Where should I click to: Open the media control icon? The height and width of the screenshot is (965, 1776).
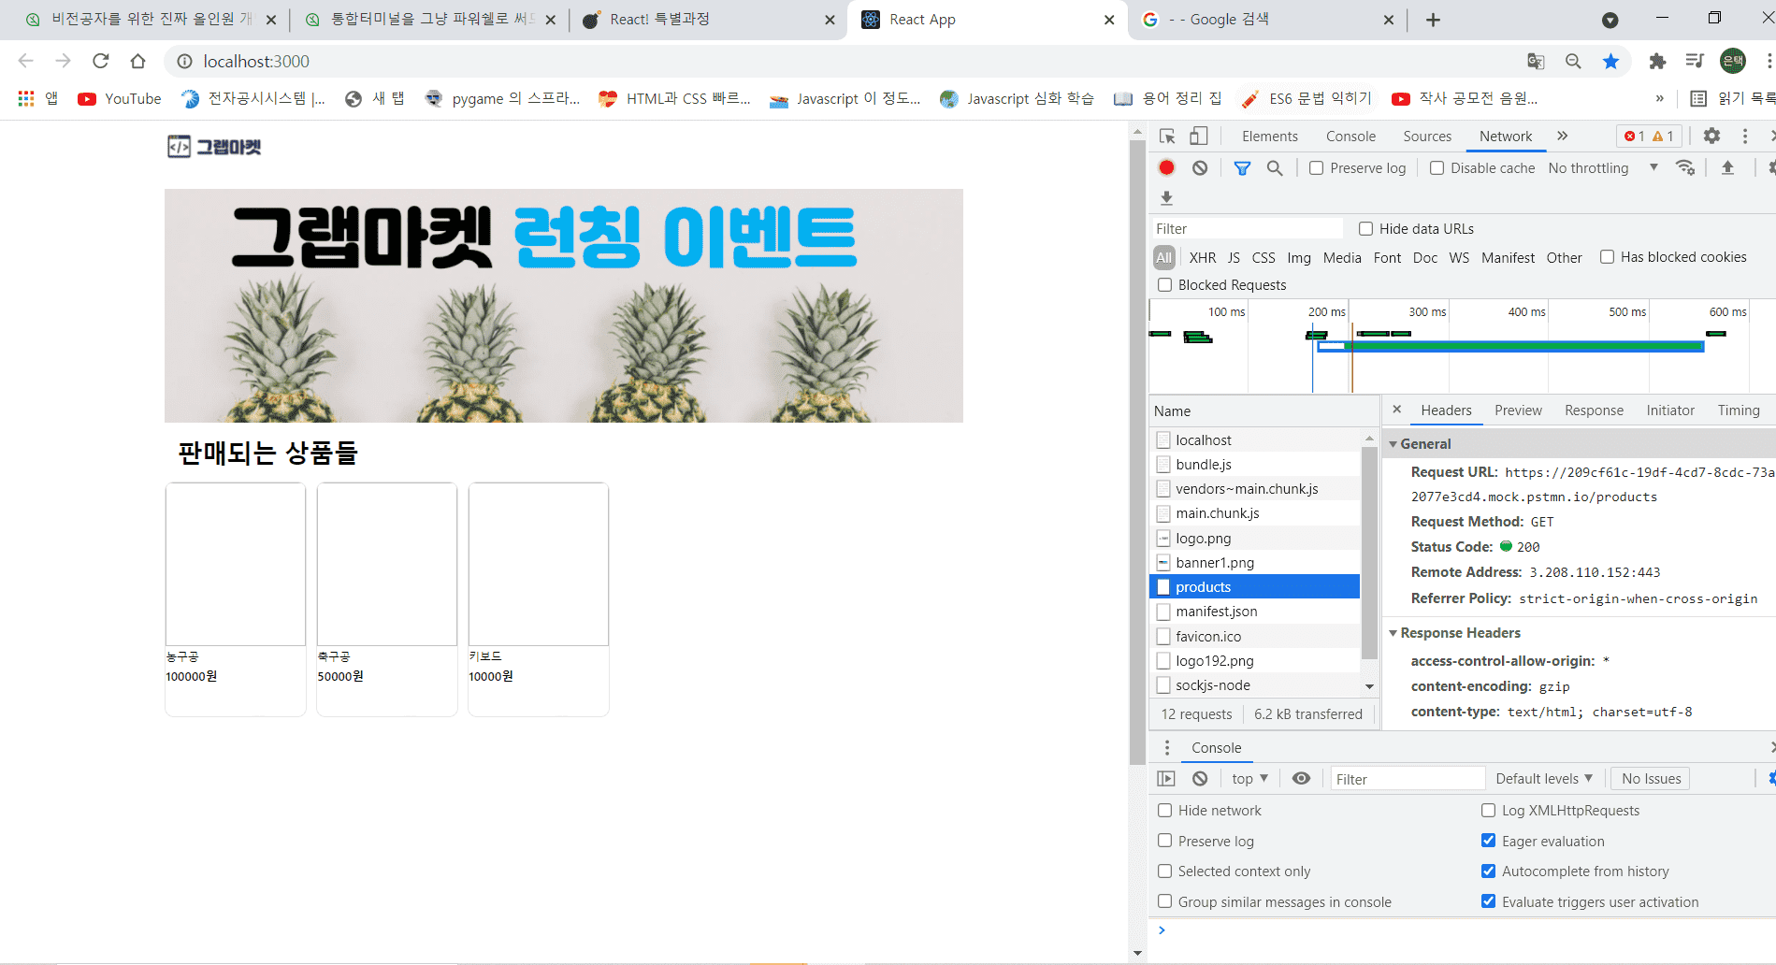click(1695, 62)
